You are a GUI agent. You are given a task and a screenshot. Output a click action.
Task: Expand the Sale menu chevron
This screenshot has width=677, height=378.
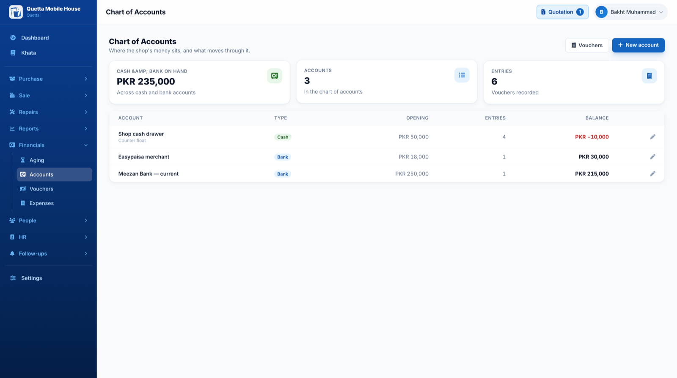tap(86, 95)
